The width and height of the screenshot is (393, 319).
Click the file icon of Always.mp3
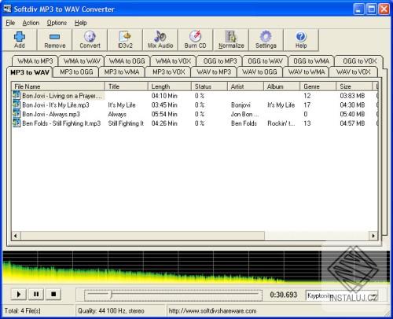tap(17, 114)
